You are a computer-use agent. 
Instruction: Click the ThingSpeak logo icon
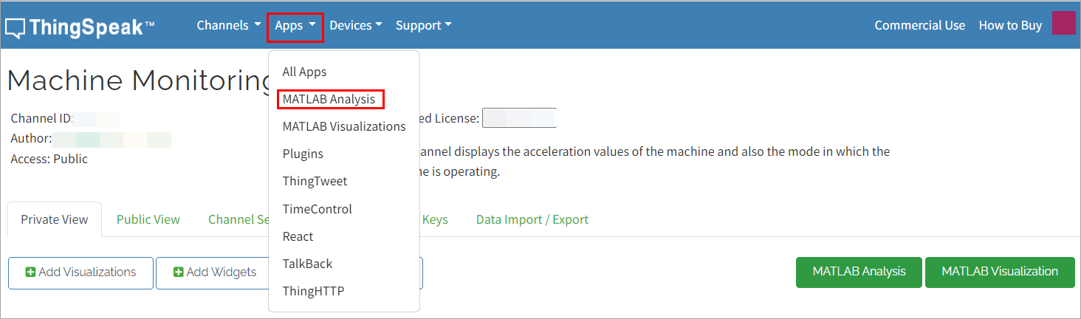16,28
